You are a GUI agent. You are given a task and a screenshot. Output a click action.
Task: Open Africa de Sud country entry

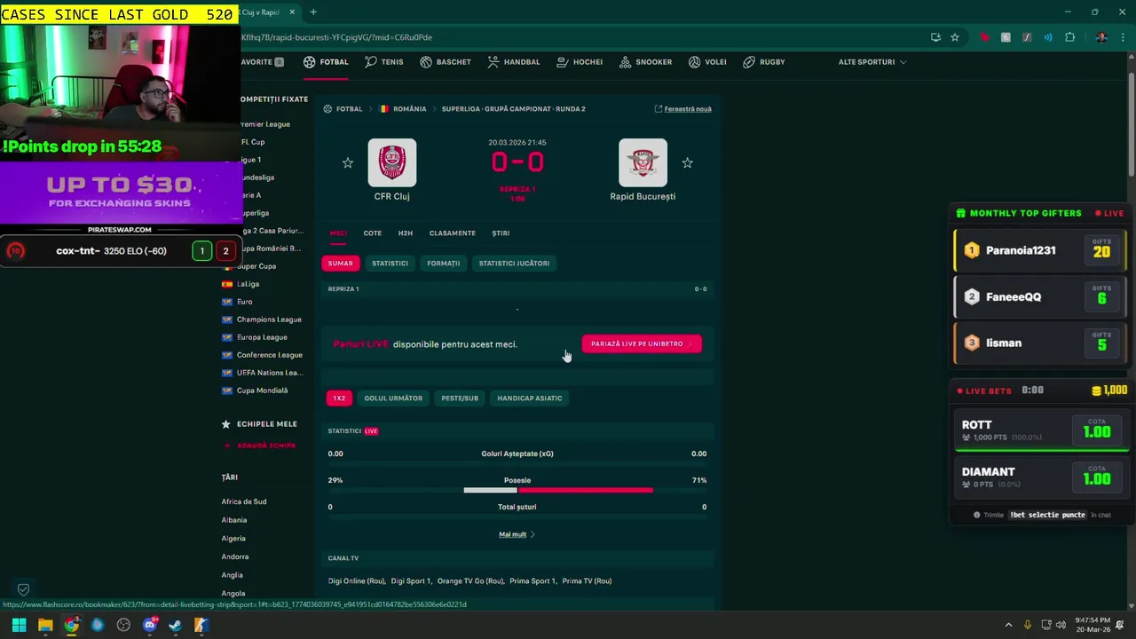[244, 501]
